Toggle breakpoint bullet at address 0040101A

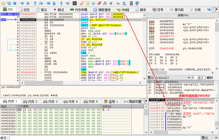click(18, 28)
